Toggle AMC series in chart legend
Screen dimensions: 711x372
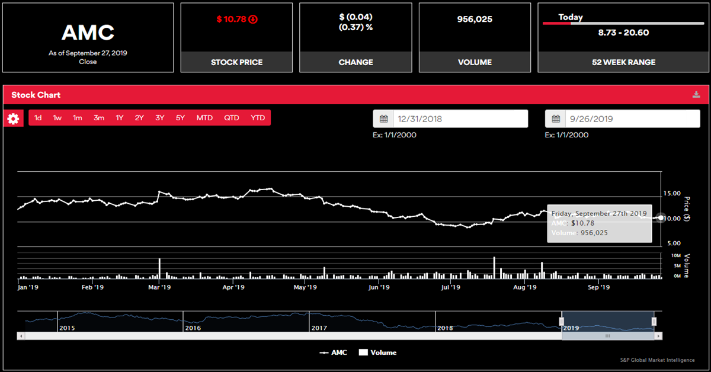(x=333, y=352)
